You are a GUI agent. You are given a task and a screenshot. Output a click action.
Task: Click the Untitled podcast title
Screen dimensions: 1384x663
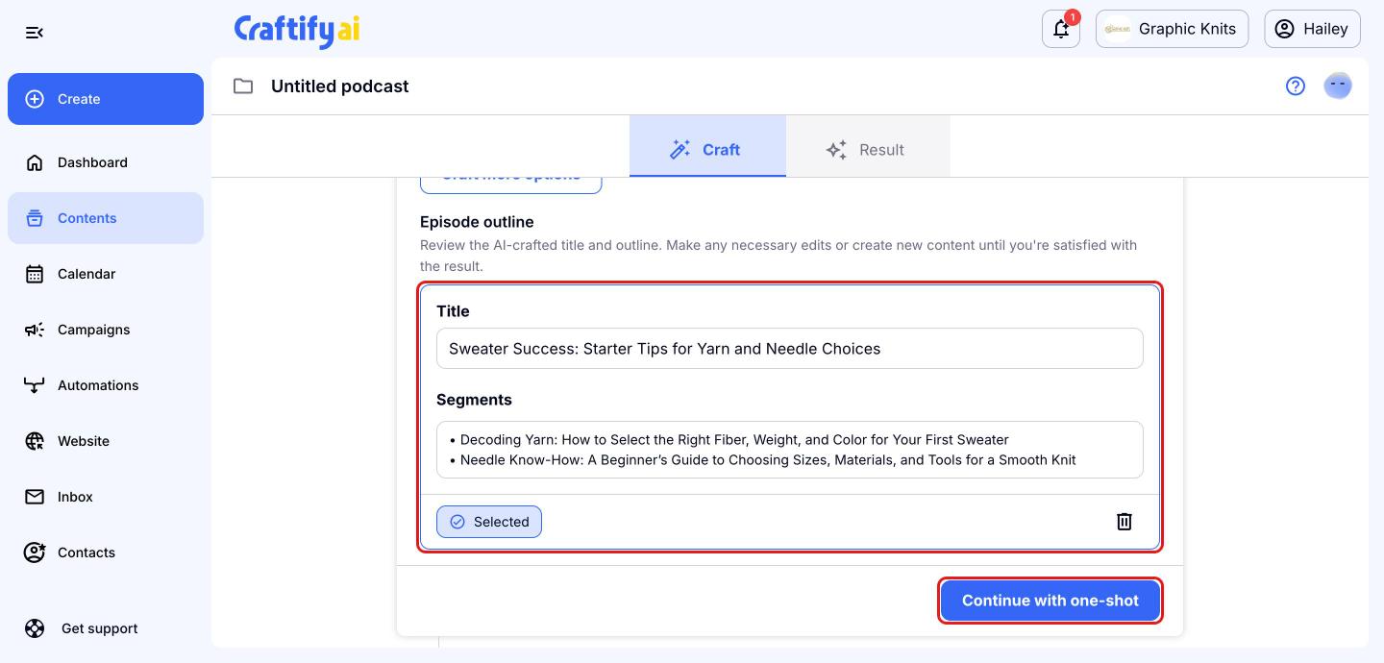[x=339, y=86]
